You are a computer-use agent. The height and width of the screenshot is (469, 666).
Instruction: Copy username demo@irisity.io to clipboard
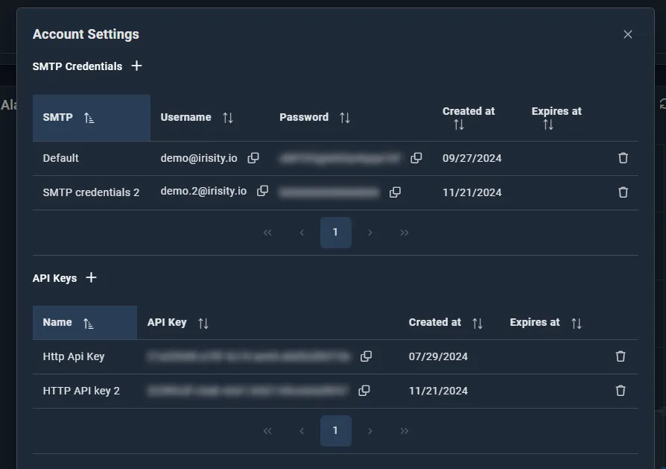click(253, 158)
